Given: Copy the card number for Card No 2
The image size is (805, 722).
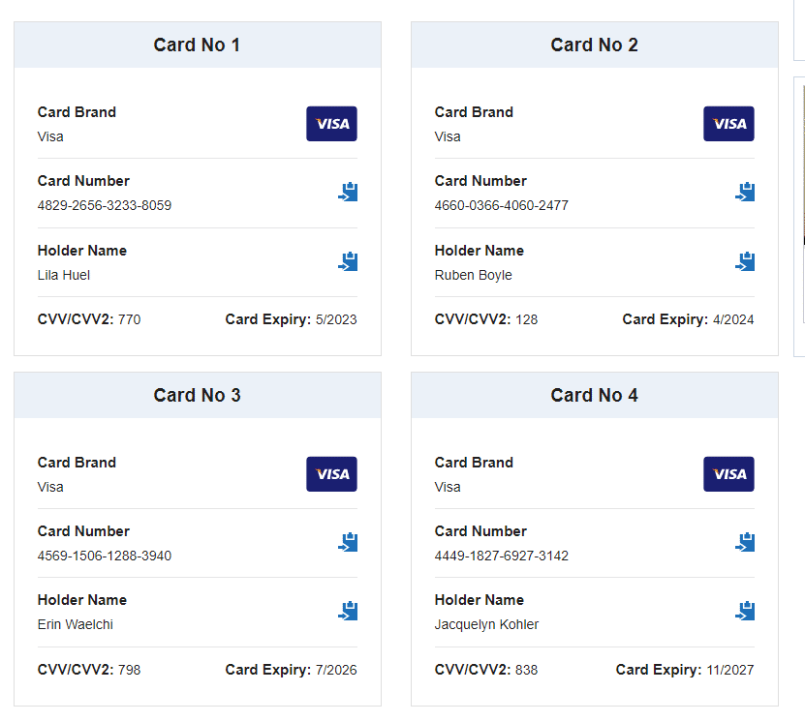Looking at the screenshot, I should (x=745, y=192).
